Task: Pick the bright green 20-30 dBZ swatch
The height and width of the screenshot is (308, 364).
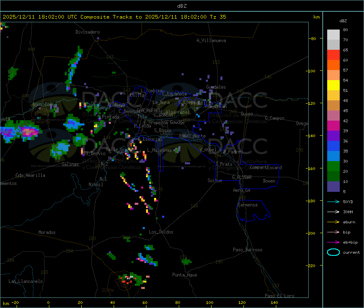Action: click(333, 166)
